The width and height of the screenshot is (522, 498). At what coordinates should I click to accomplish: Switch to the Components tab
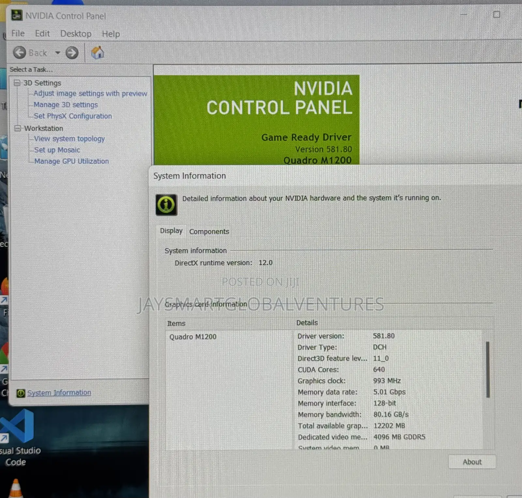[x=209, y=231]
